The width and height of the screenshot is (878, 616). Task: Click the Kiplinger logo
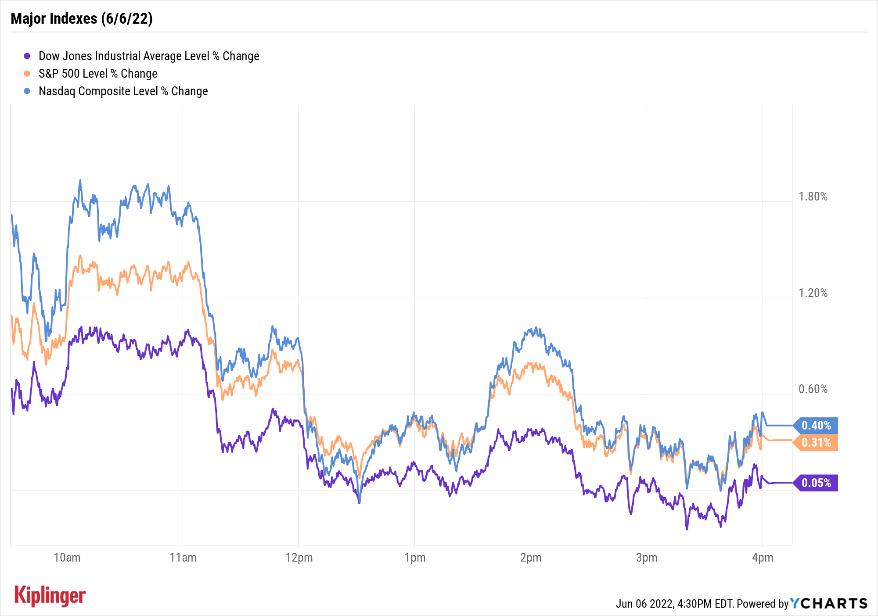point(50,596)
